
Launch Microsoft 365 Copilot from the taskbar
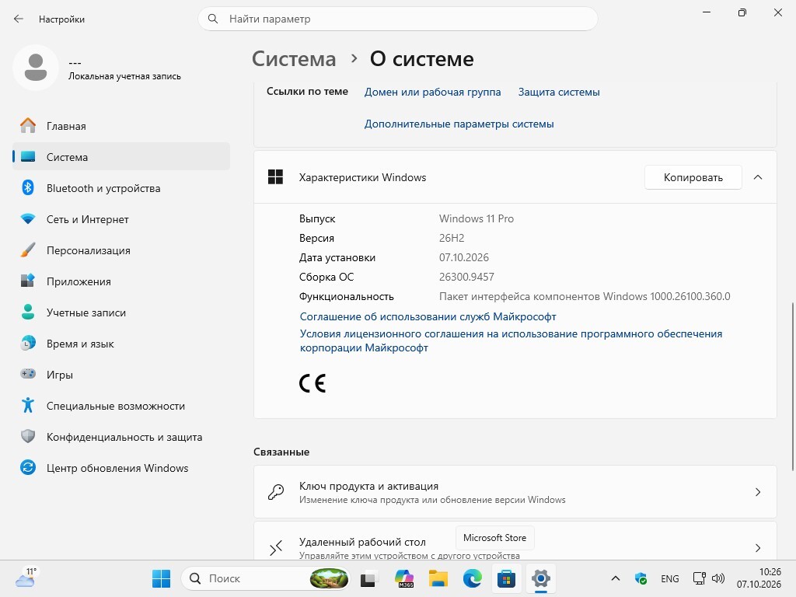[404, 578]
